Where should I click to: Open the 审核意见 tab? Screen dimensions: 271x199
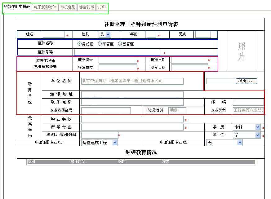(x=67, y=7)
